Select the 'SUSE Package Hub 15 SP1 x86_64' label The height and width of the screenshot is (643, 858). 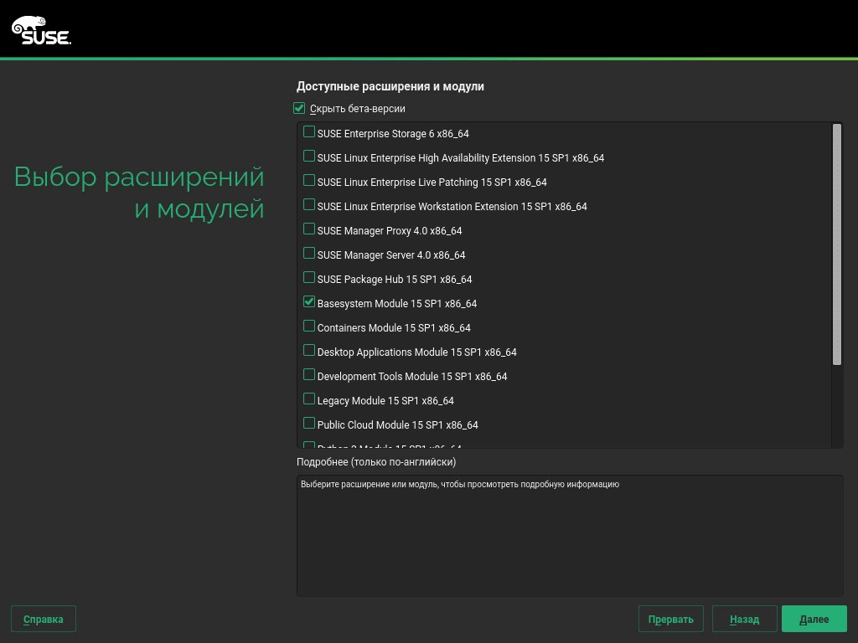click(x=395, y=280)
